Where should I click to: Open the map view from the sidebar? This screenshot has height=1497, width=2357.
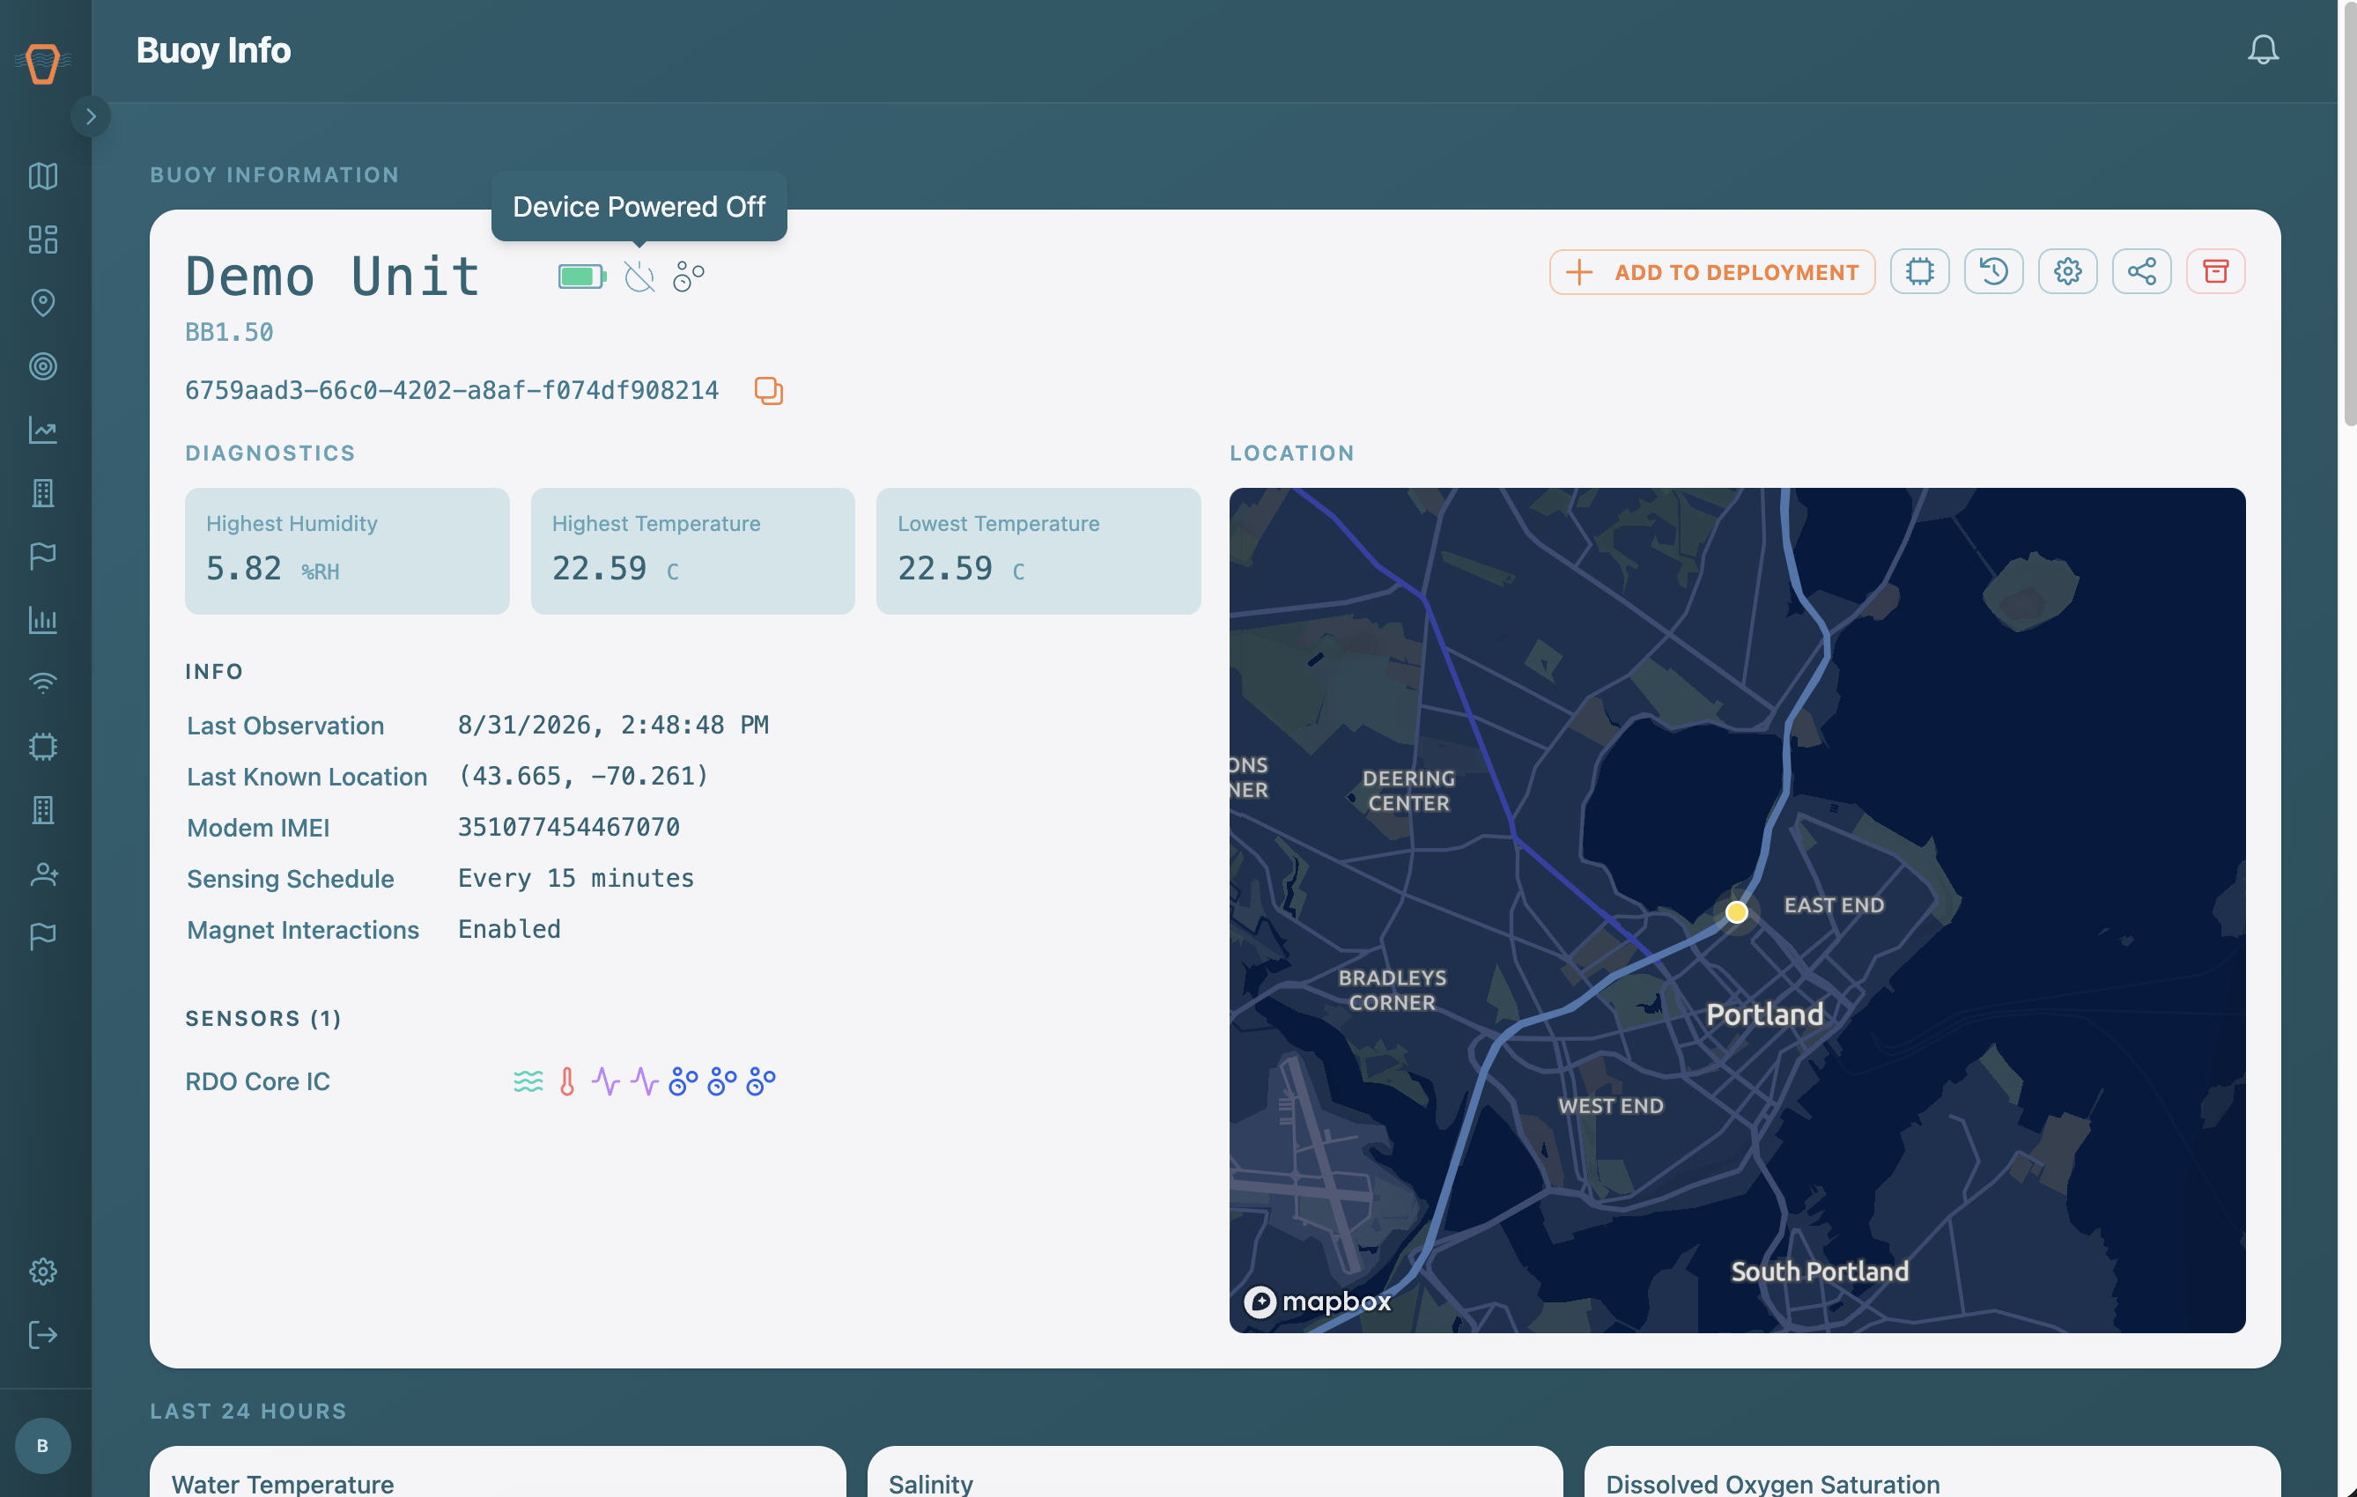pos(42,176)
